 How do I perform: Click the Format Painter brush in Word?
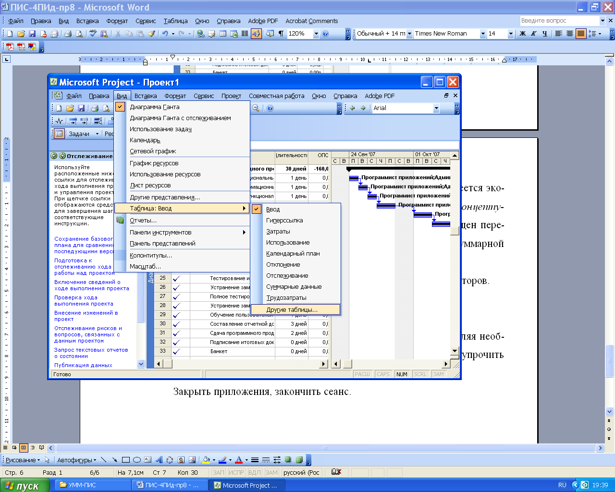152,34
